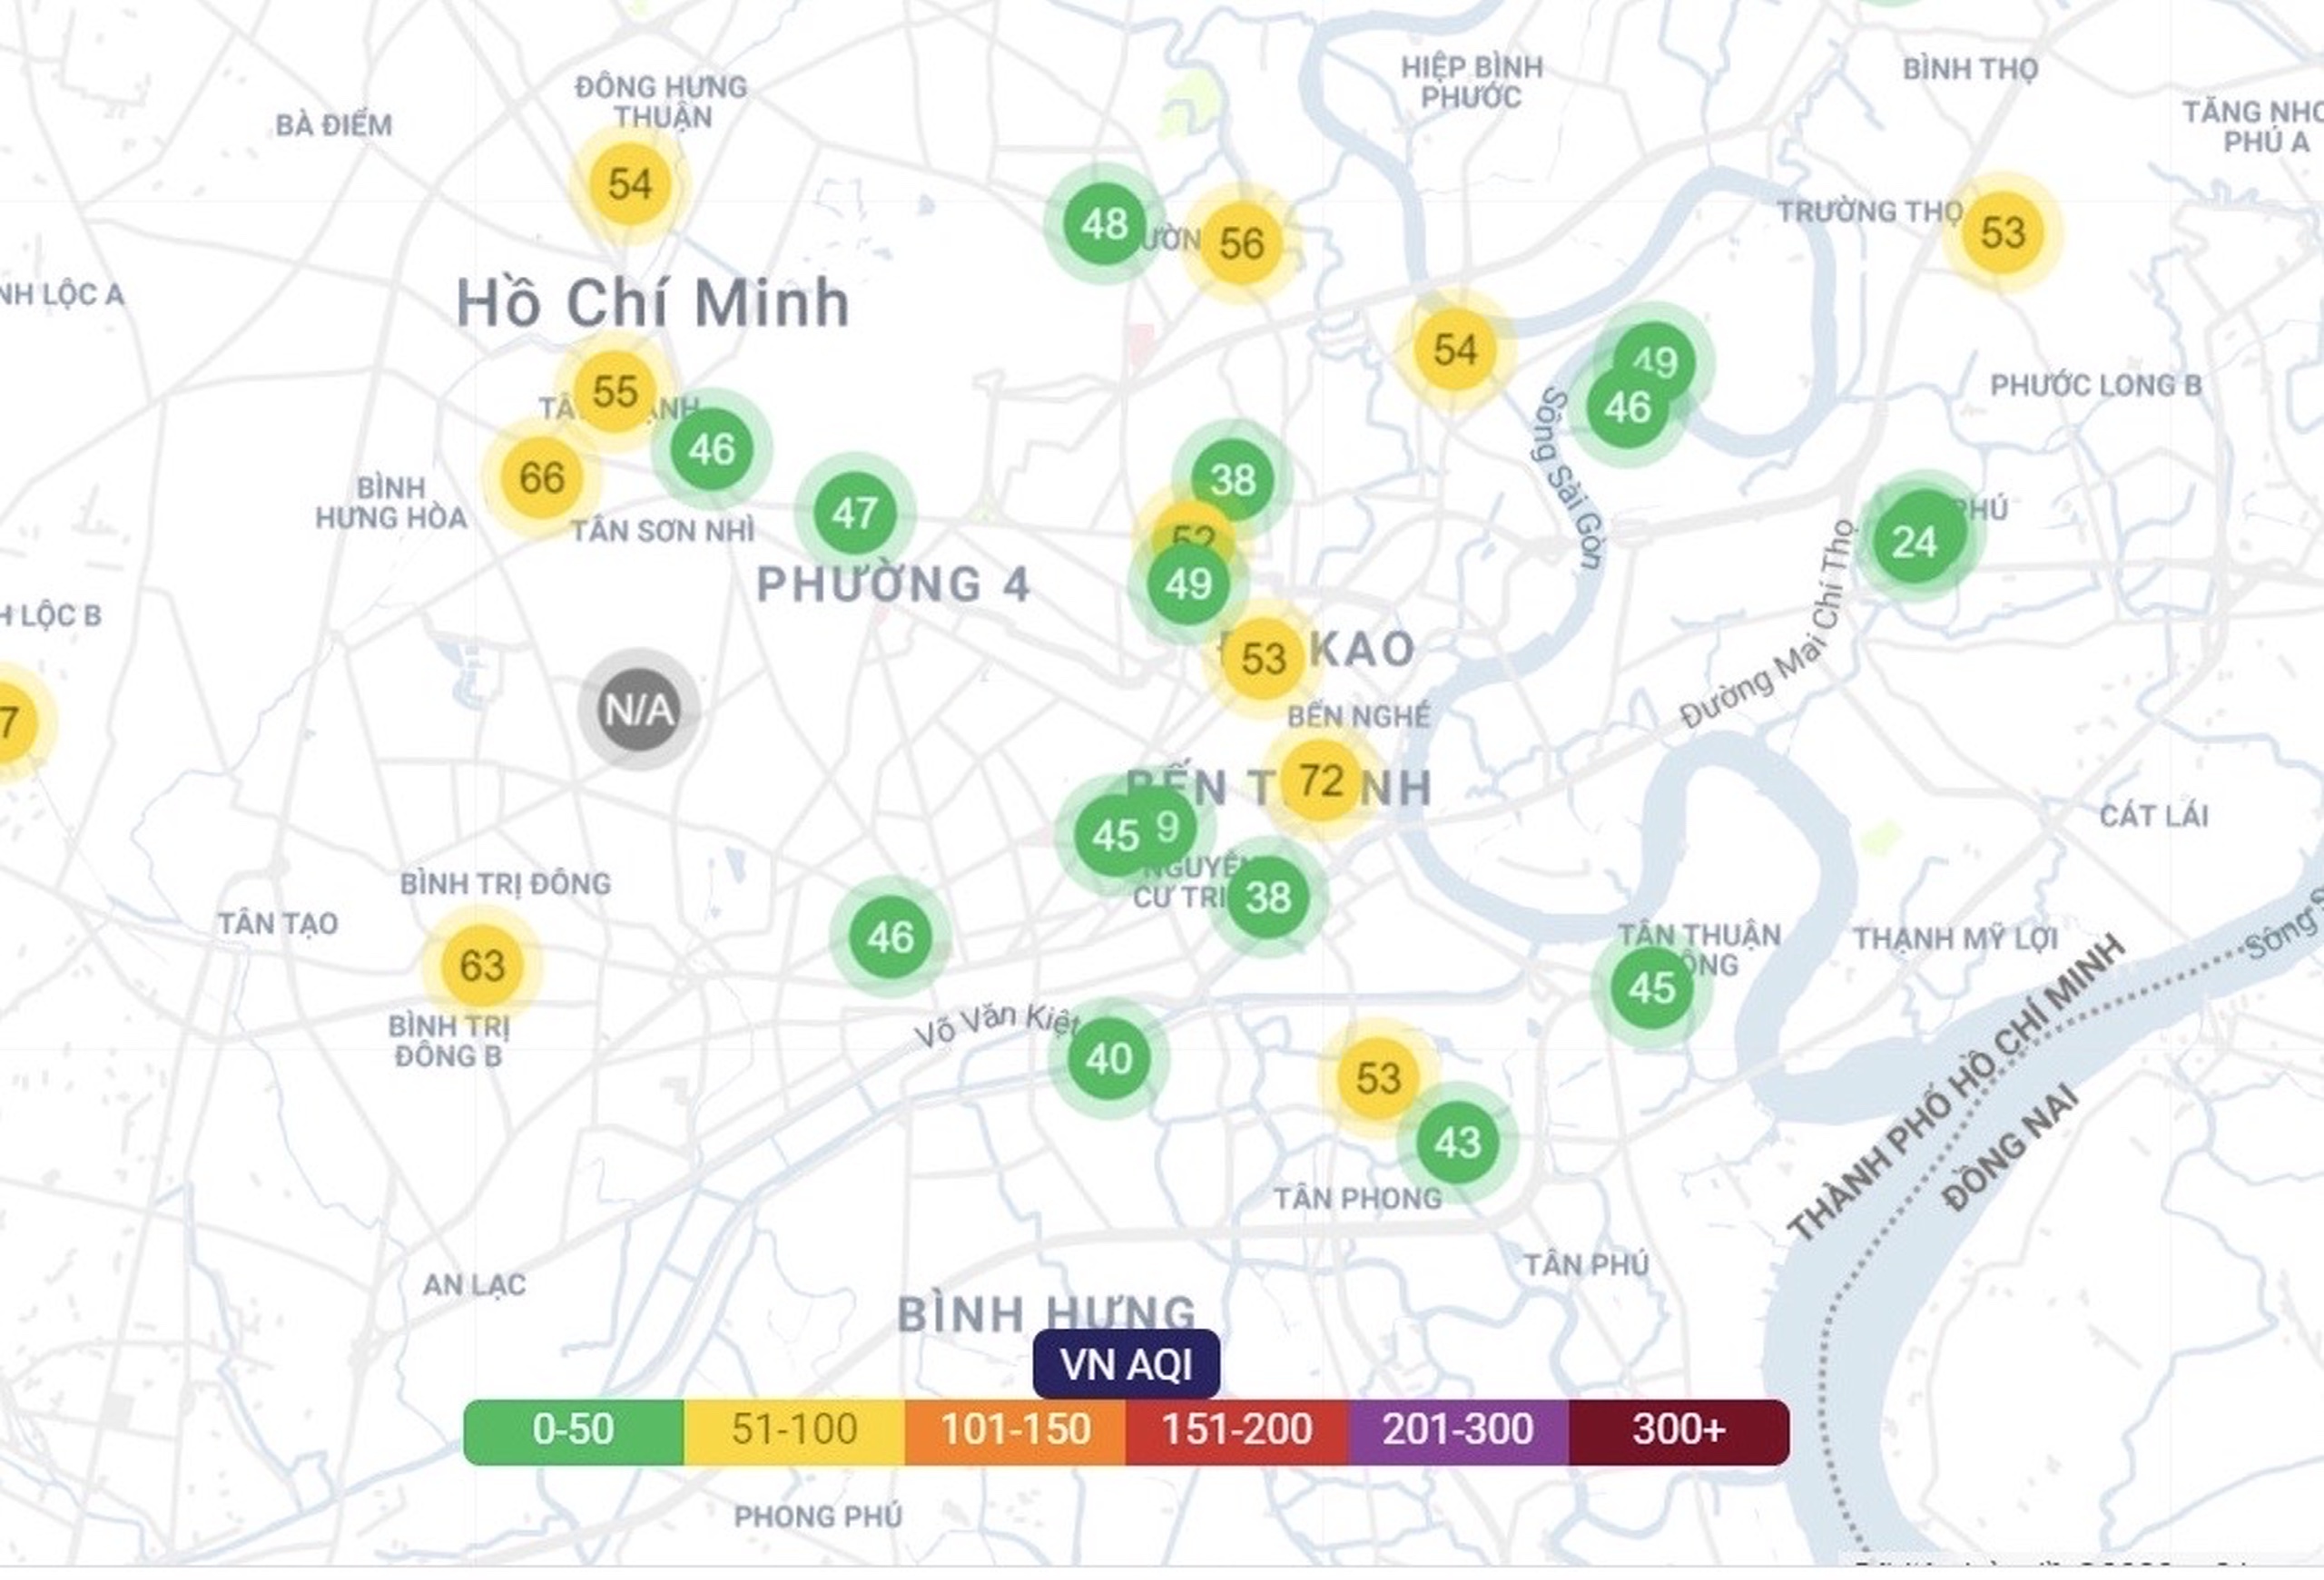Select the orange 101-150 legend segment

coord(1015,1430)
